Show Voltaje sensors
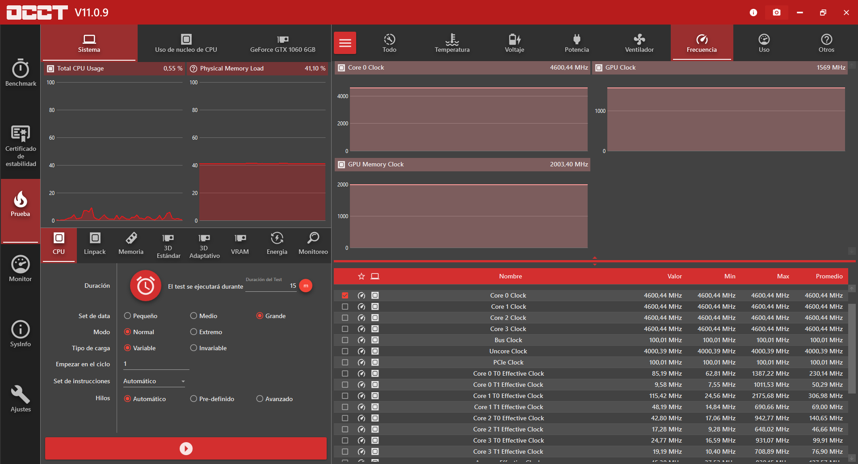This screenshot has height=464, width=858. [x=514, y=43]
